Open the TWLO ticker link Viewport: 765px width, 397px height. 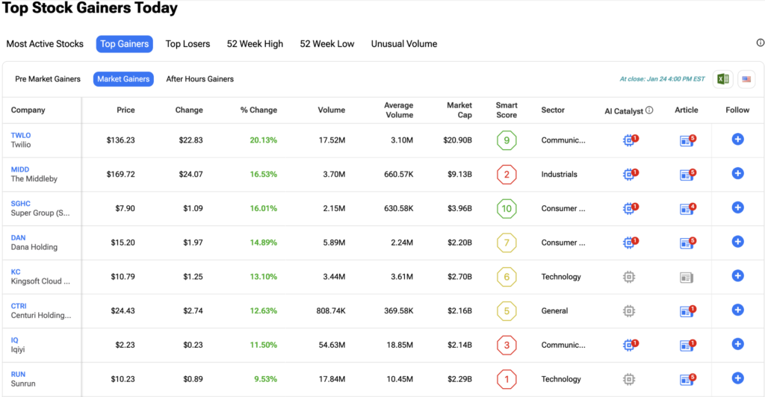(x=21, y=135)
